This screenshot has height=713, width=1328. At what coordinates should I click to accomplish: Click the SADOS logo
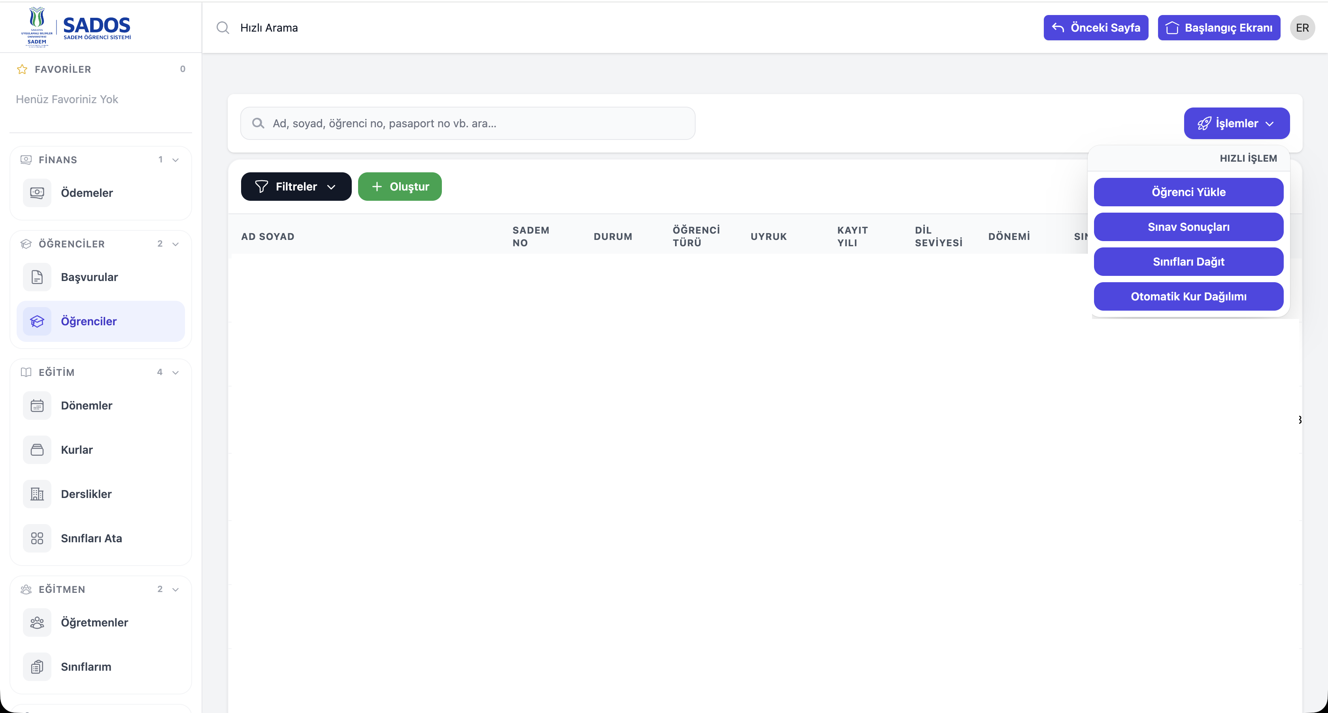pyautogui.click(x=76, y=27)
